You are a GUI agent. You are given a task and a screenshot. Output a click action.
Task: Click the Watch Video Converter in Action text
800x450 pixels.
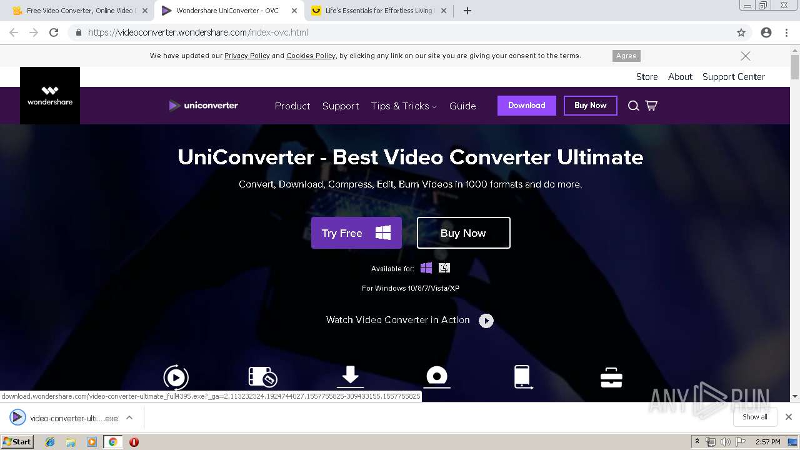398,320
